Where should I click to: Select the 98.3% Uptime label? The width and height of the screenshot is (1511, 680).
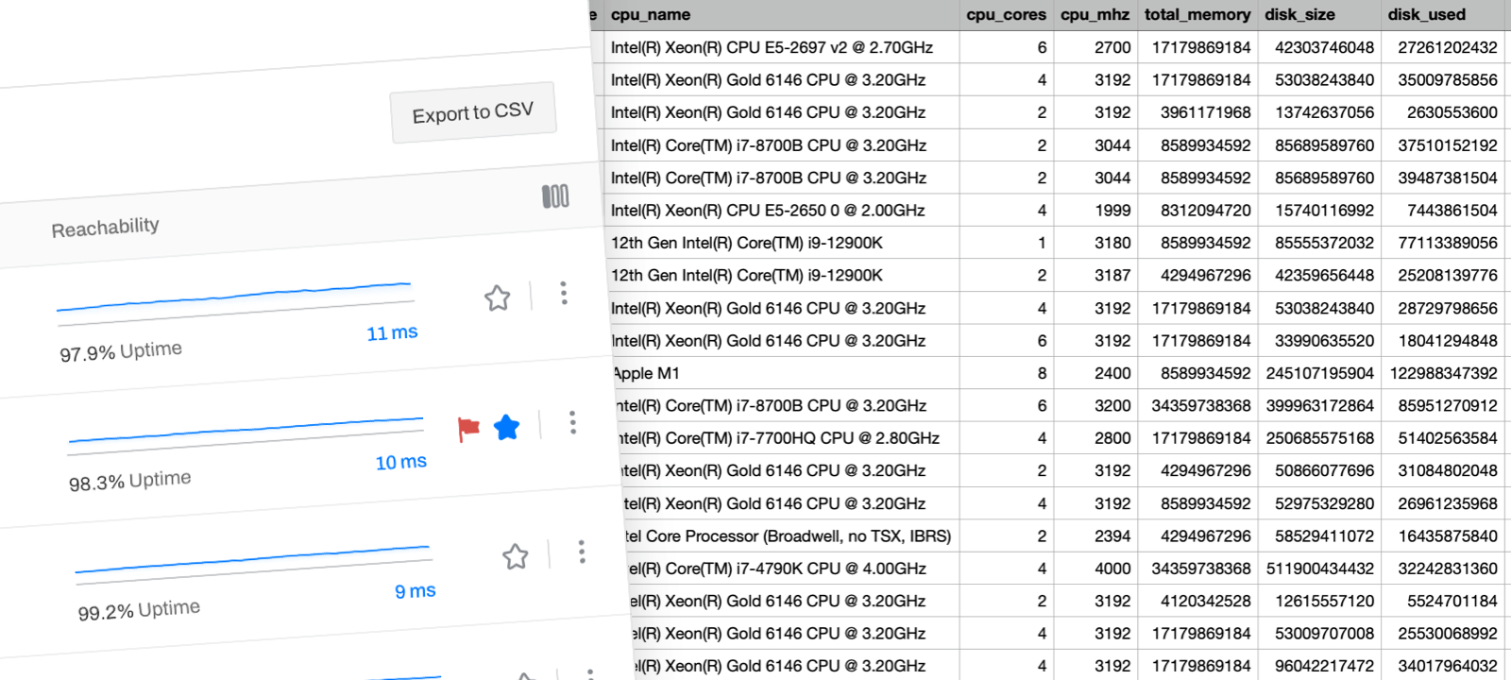coord(129,481)
